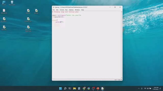Select the debug text file on desktop
Image resolution: width=163 pixels, height=91 pixels.
[4, 11]
